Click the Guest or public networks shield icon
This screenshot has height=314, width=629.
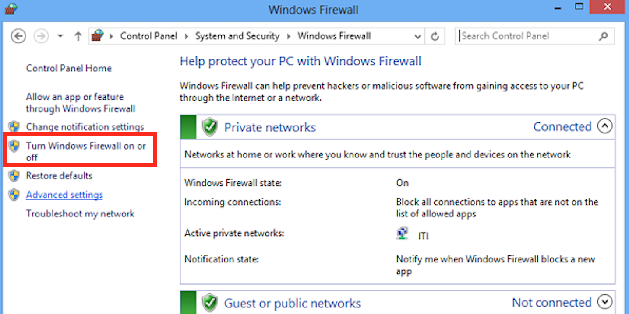pyautogui.click(x=210, y=303)
